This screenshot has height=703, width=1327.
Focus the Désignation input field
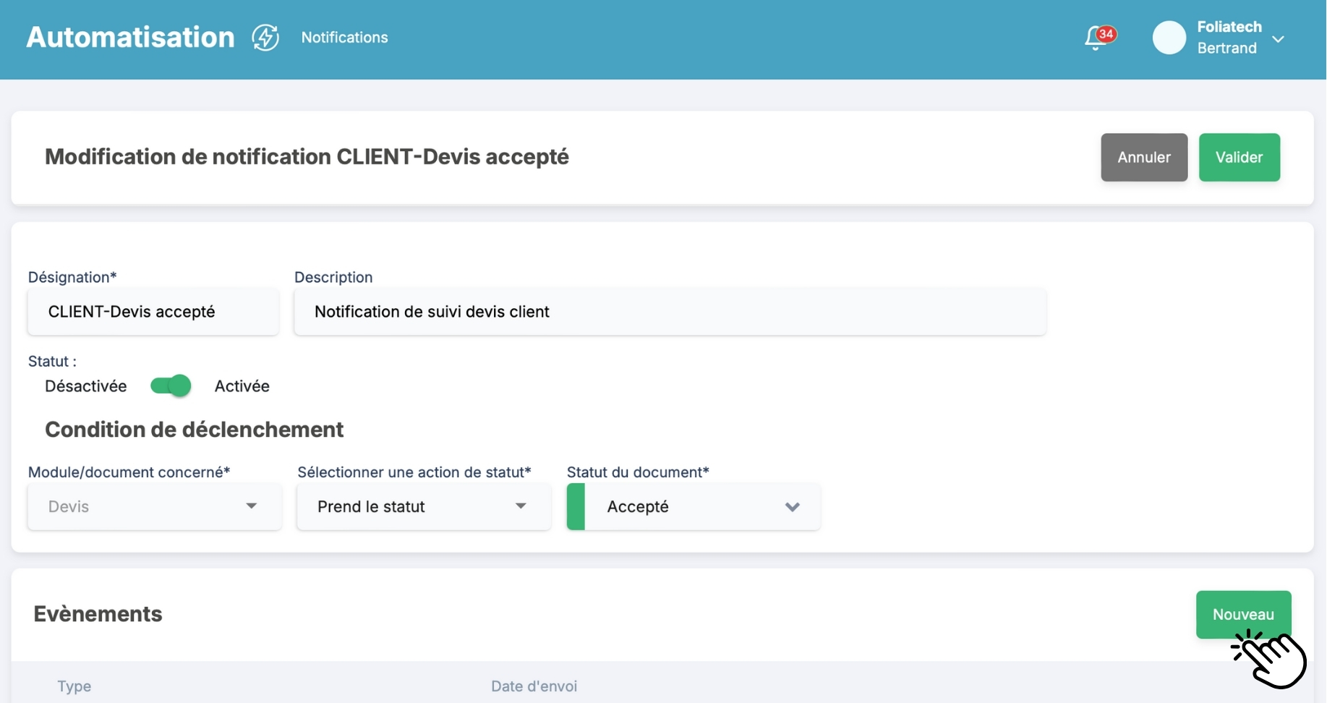coord(153,312)
